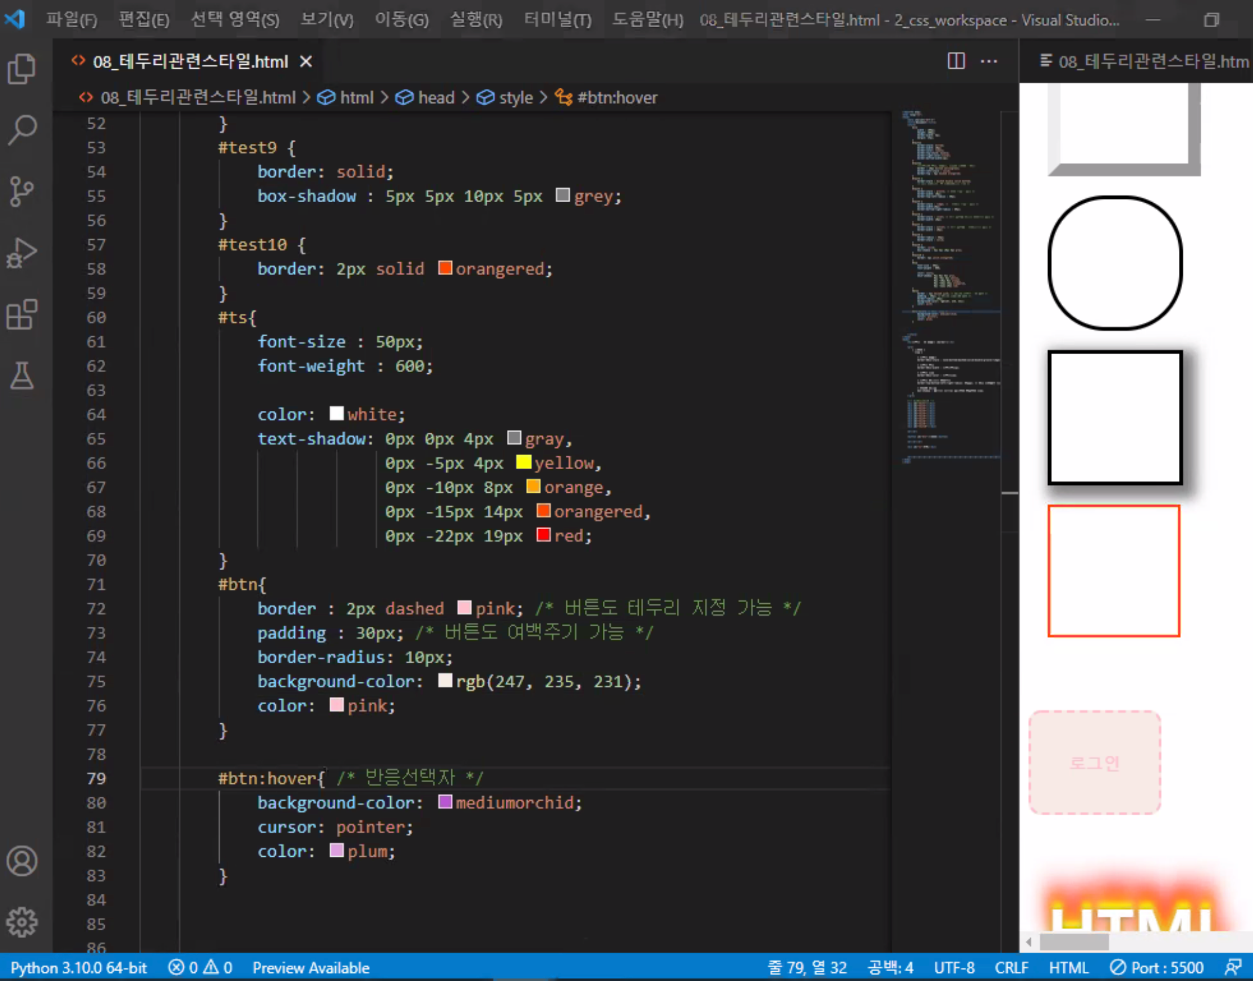
Task: Open the 보기(V) menu
Action: 327,20
